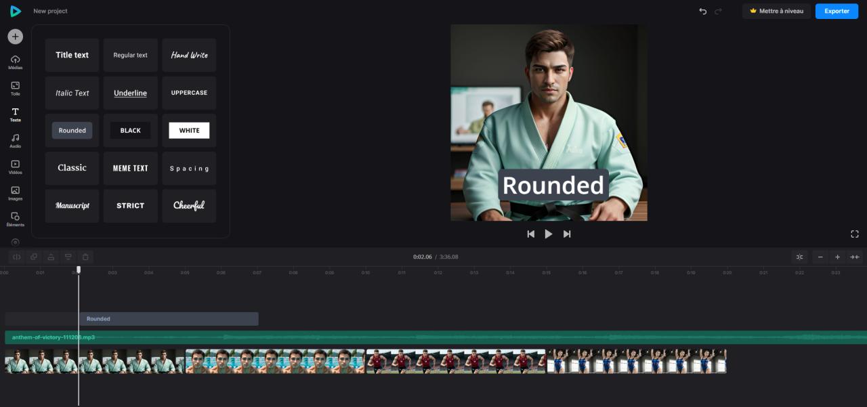Viewport: 867px width, 407px height.
Task: Click the 0:02.06 current time display
Action: [x=423, y=257]
